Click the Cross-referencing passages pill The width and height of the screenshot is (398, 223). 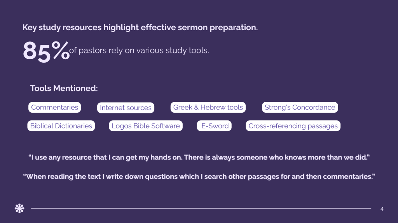click(x=293, y=126)
